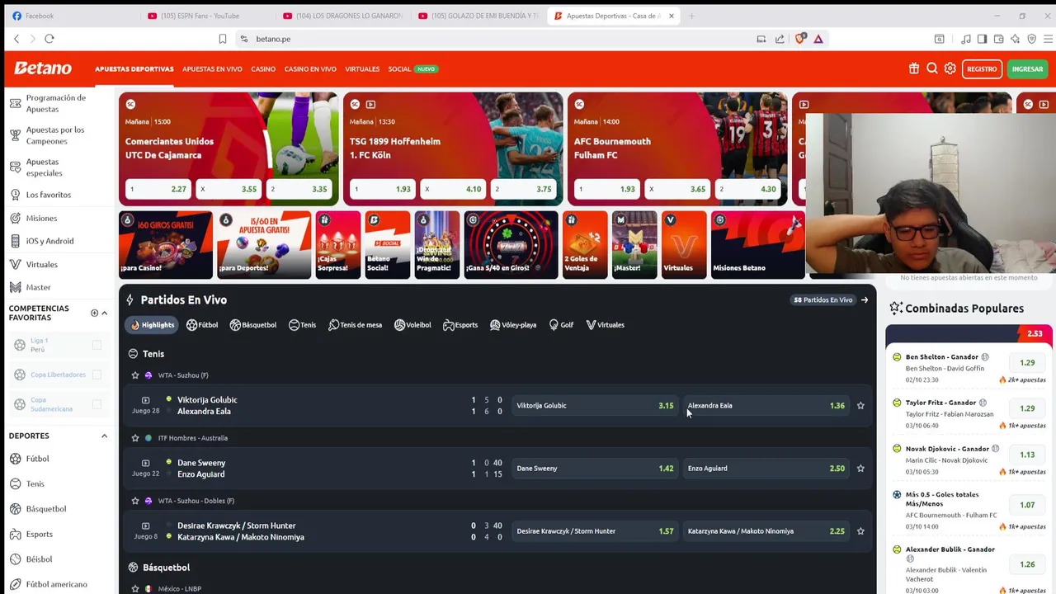This screenshot has height=594, width=1056.
Task: Click the Brave Rewards triangle icon
Action: (x=818, y=39)
